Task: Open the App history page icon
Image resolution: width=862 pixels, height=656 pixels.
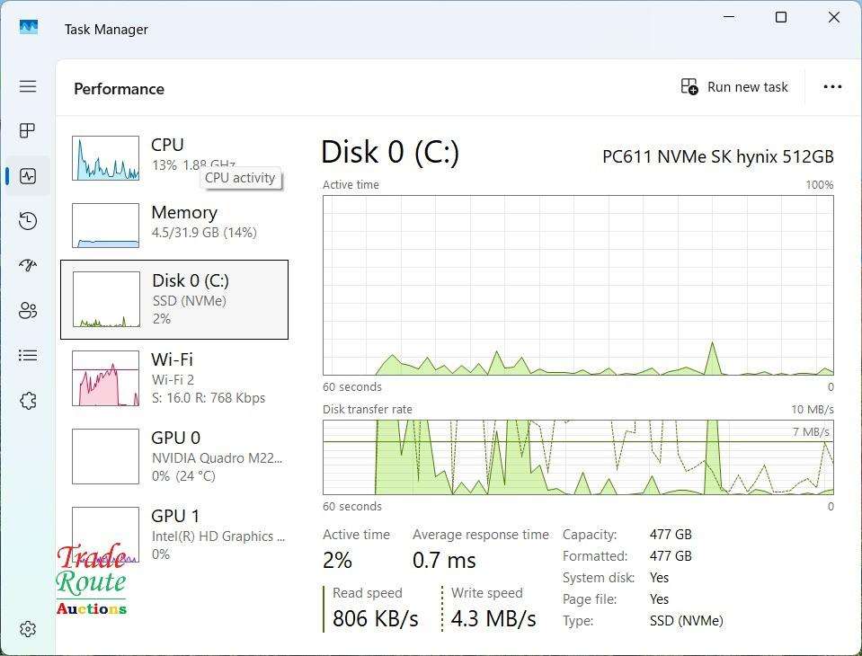Action: coord(28,221)
